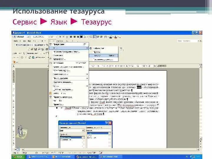The width and height of the screenshot is (212, 159).
Task: Align text right in formatting toolbar
Action: pyautogui.click(x=78, y=37)
